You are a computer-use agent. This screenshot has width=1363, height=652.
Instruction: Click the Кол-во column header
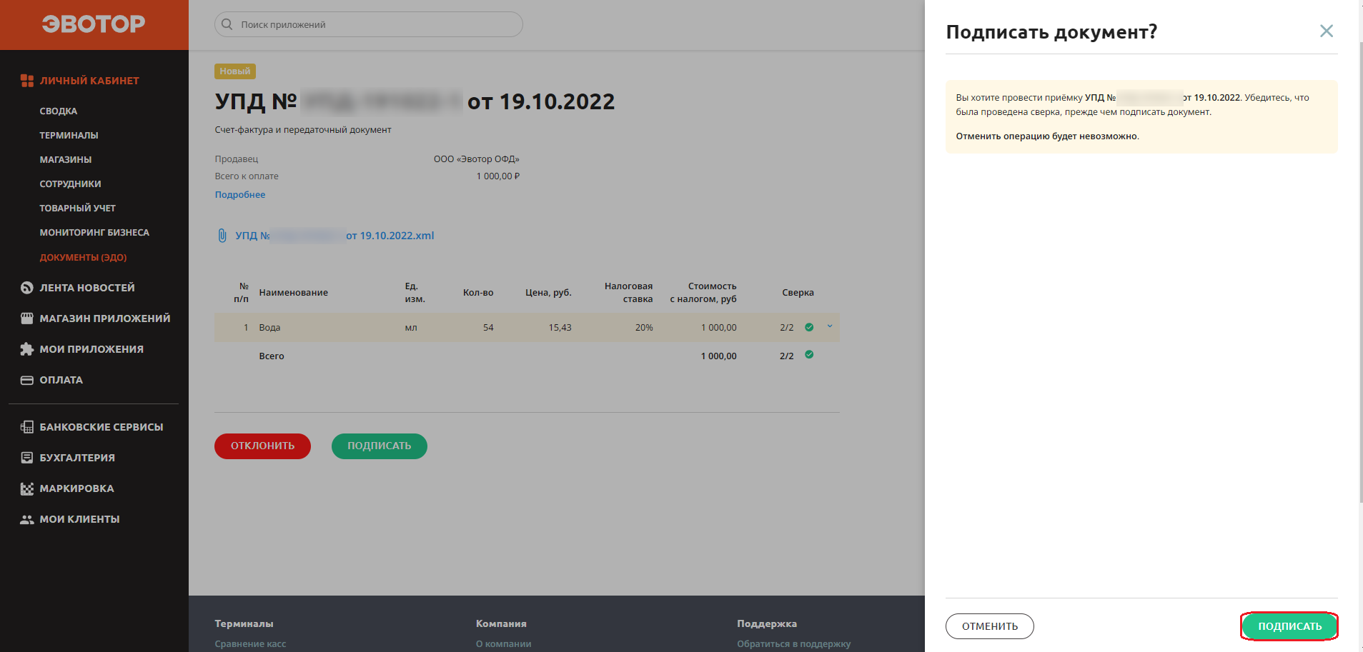[478, 293]
